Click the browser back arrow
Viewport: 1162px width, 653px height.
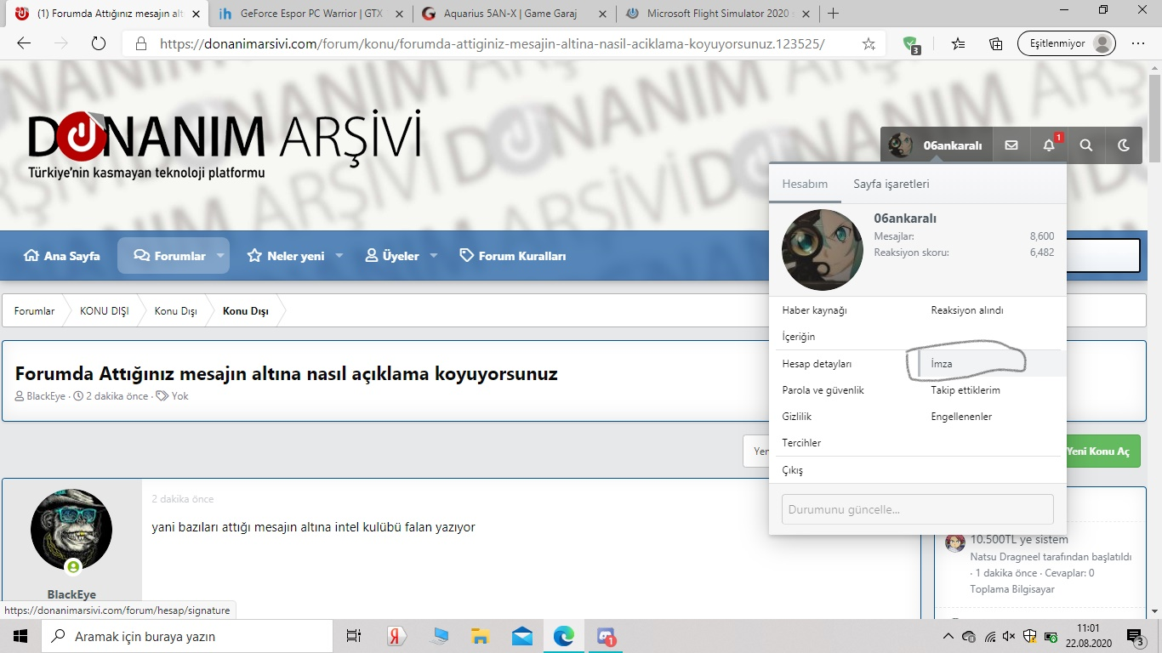24,43
